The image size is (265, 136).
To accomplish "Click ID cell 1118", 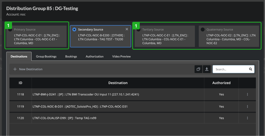I will pos(21,94).
